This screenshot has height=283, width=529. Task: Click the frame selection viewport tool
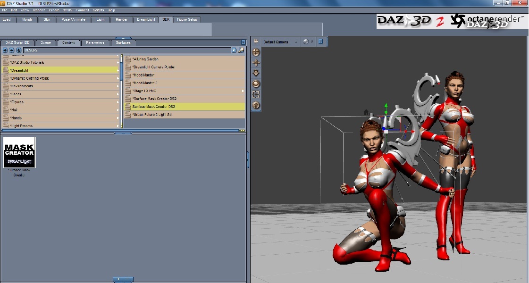[256, 94]
